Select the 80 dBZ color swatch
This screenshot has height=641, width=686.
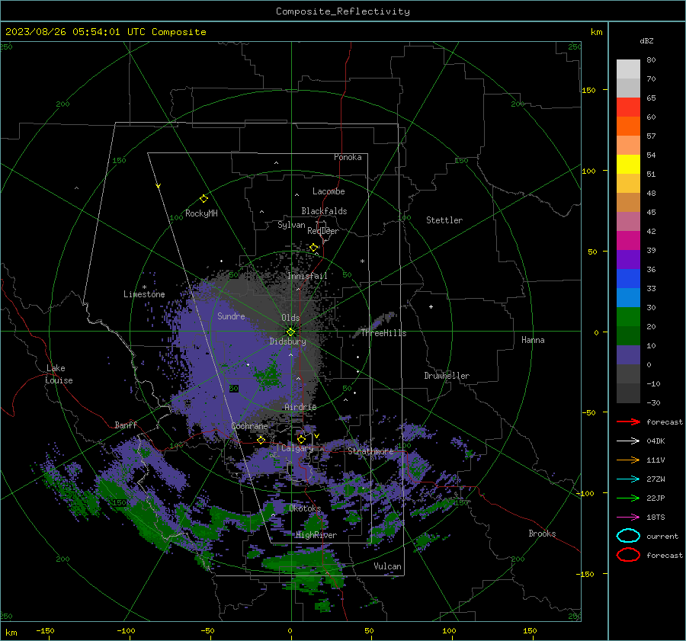(x=628, y=69)
